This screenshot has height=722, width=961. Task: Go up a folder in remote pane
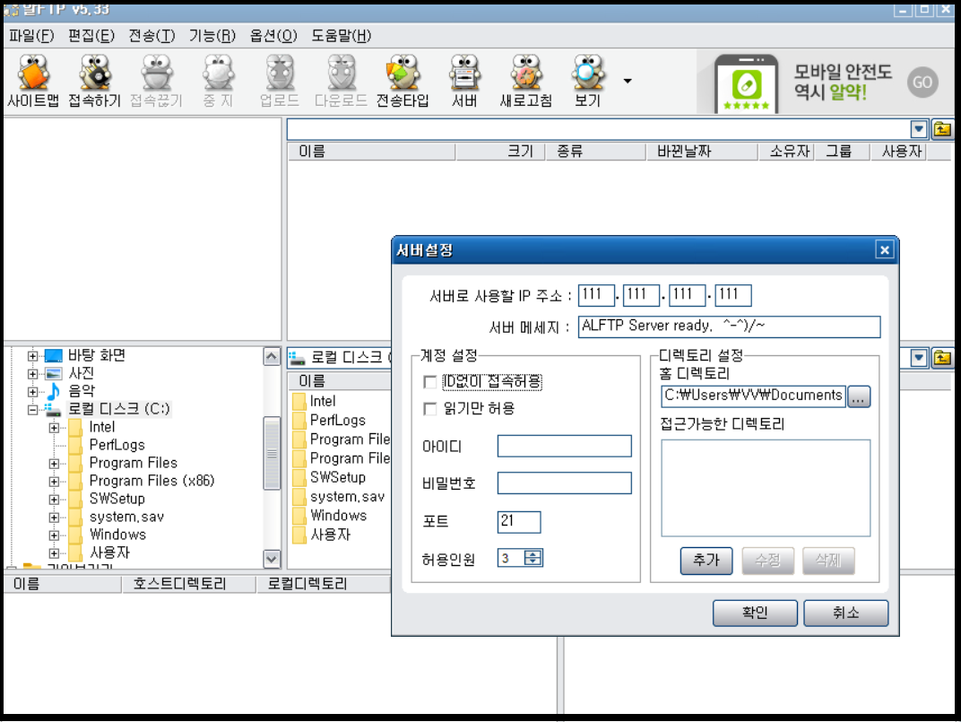click(x=942, y=129)
